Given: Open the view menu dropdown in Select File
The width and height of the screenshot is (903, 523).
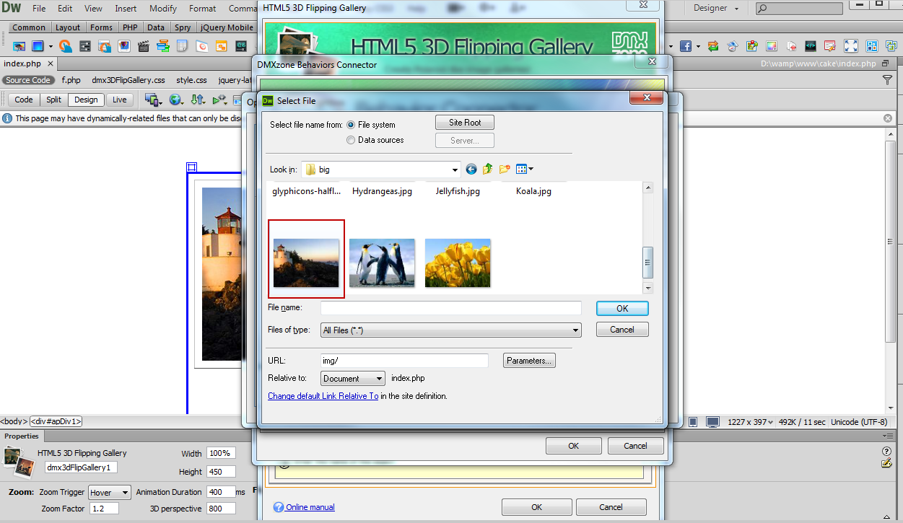Looking at the screenshot, I should click(525, 170).
